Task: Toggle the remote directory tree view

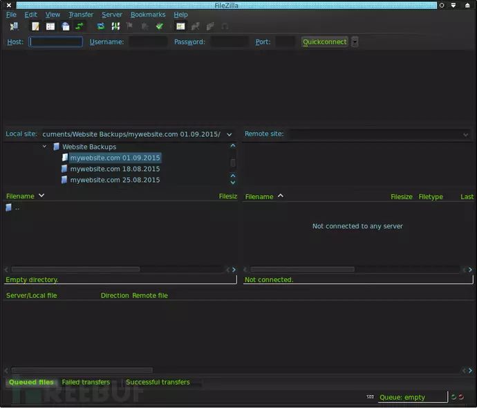Action: (x=66, y=26)
